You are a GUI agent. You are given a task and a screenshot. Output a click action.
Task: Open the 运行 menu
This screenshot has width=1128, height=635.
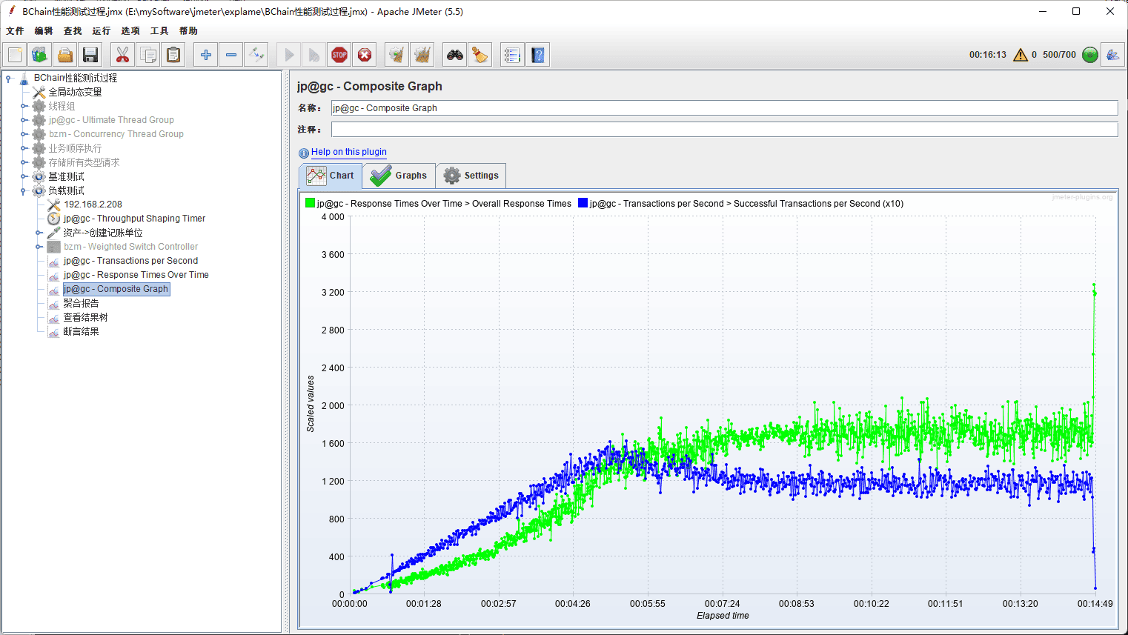coord(101,31)
